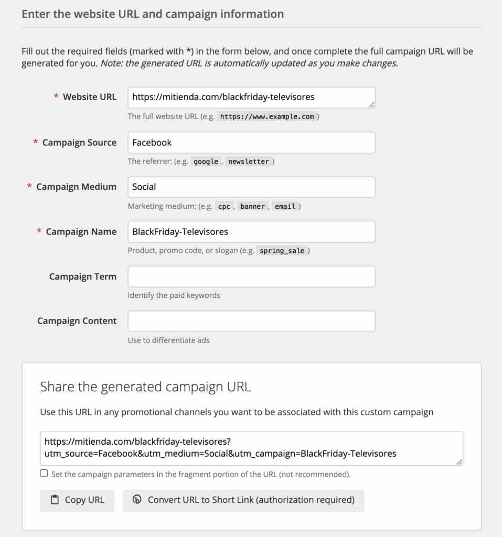Click the Campaign Medium label
The width and height of the screenshot is (502, 537).
[x=76, y=187]
